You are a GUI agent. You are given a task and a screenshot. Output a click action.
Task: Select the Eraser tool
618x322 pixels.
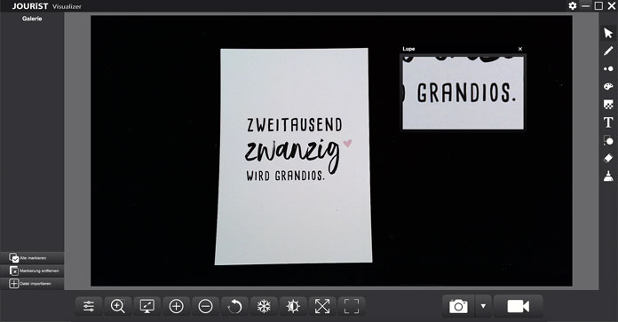(608, 158)
